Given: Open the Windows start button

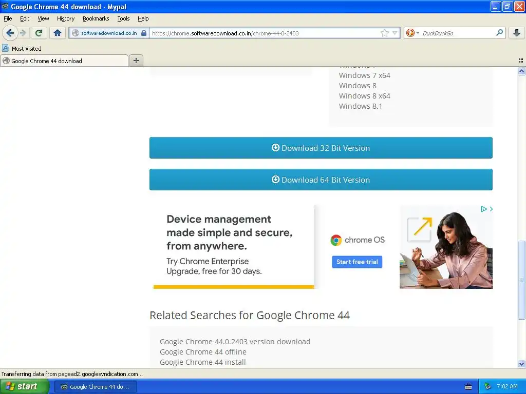Looking at the screenshot, I should [x=25, y=387].
